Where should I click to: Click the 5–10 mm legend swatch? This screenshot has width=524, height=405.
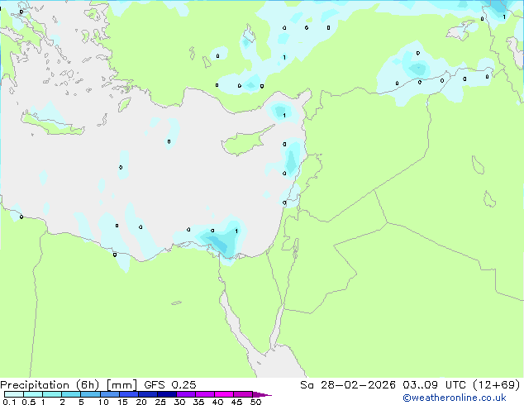pos(90,394)
